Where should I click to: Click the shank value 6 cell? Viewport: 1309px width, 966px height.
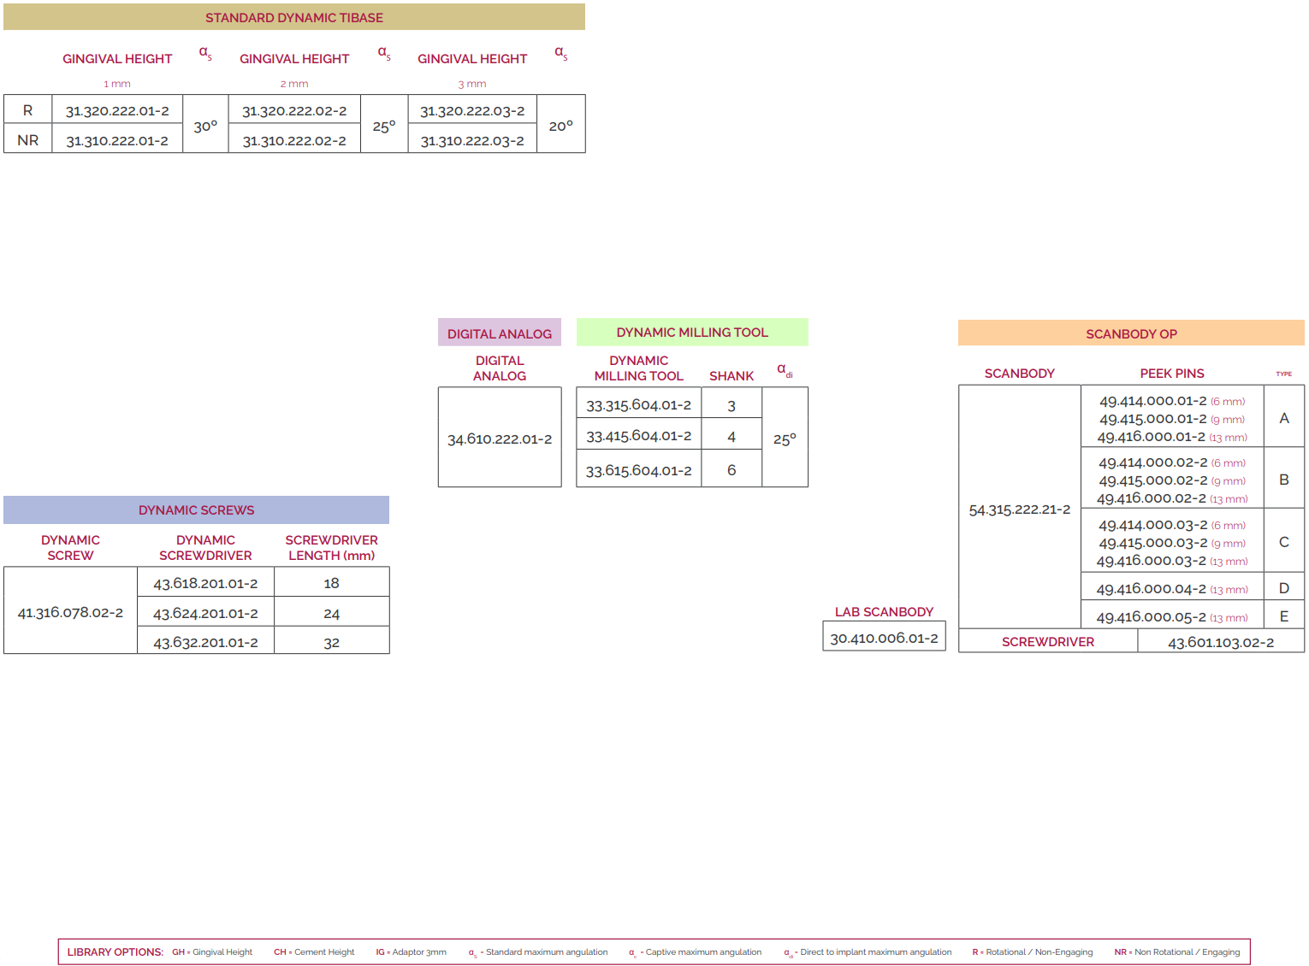coord(731,469)
